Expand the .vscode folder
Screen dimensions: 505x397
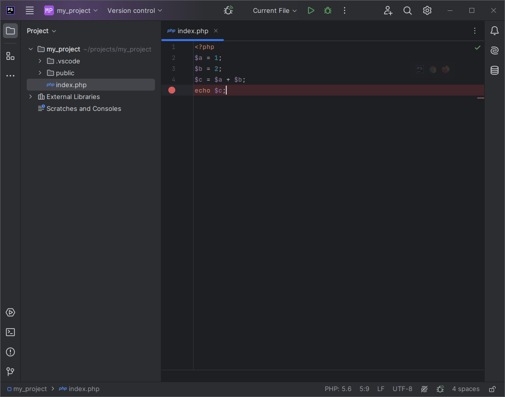click(40, 61)
